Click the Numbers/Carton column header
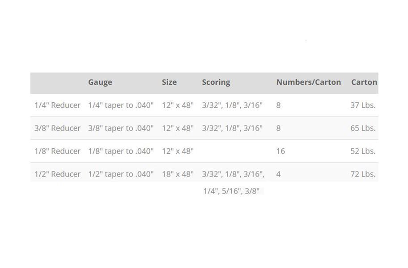Viewport: 408px width, 268px height. pos(308,82)
